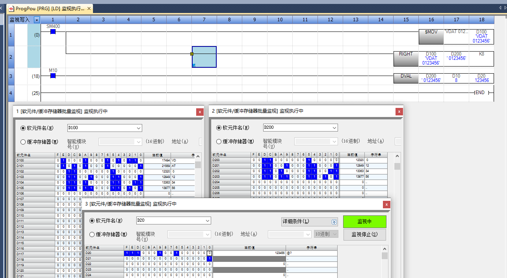Screen dimensions: 507x278
Task: Click the green 监视中 monitoring button
Action: pyautogui.click(x=364, y=222)
